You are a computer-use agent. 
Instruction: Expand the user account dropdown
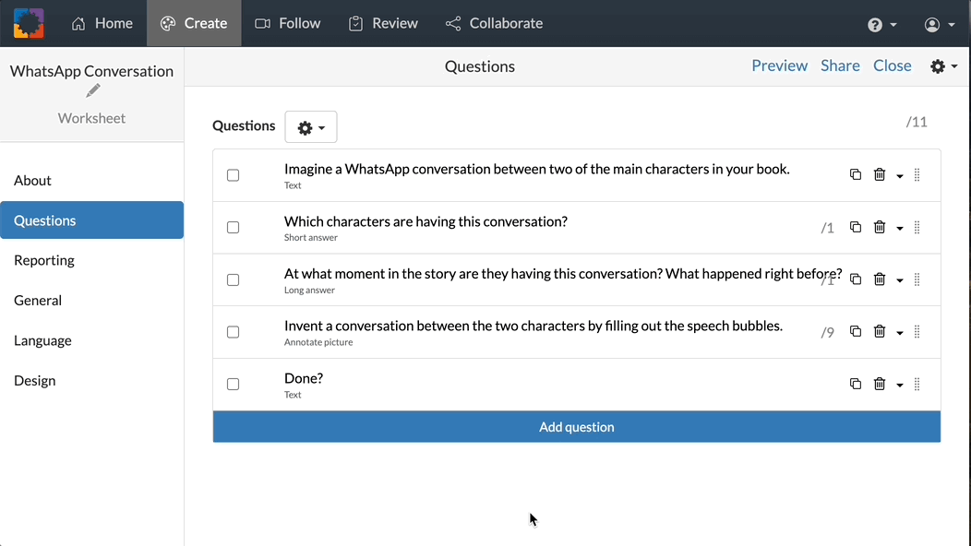point(940,25)
